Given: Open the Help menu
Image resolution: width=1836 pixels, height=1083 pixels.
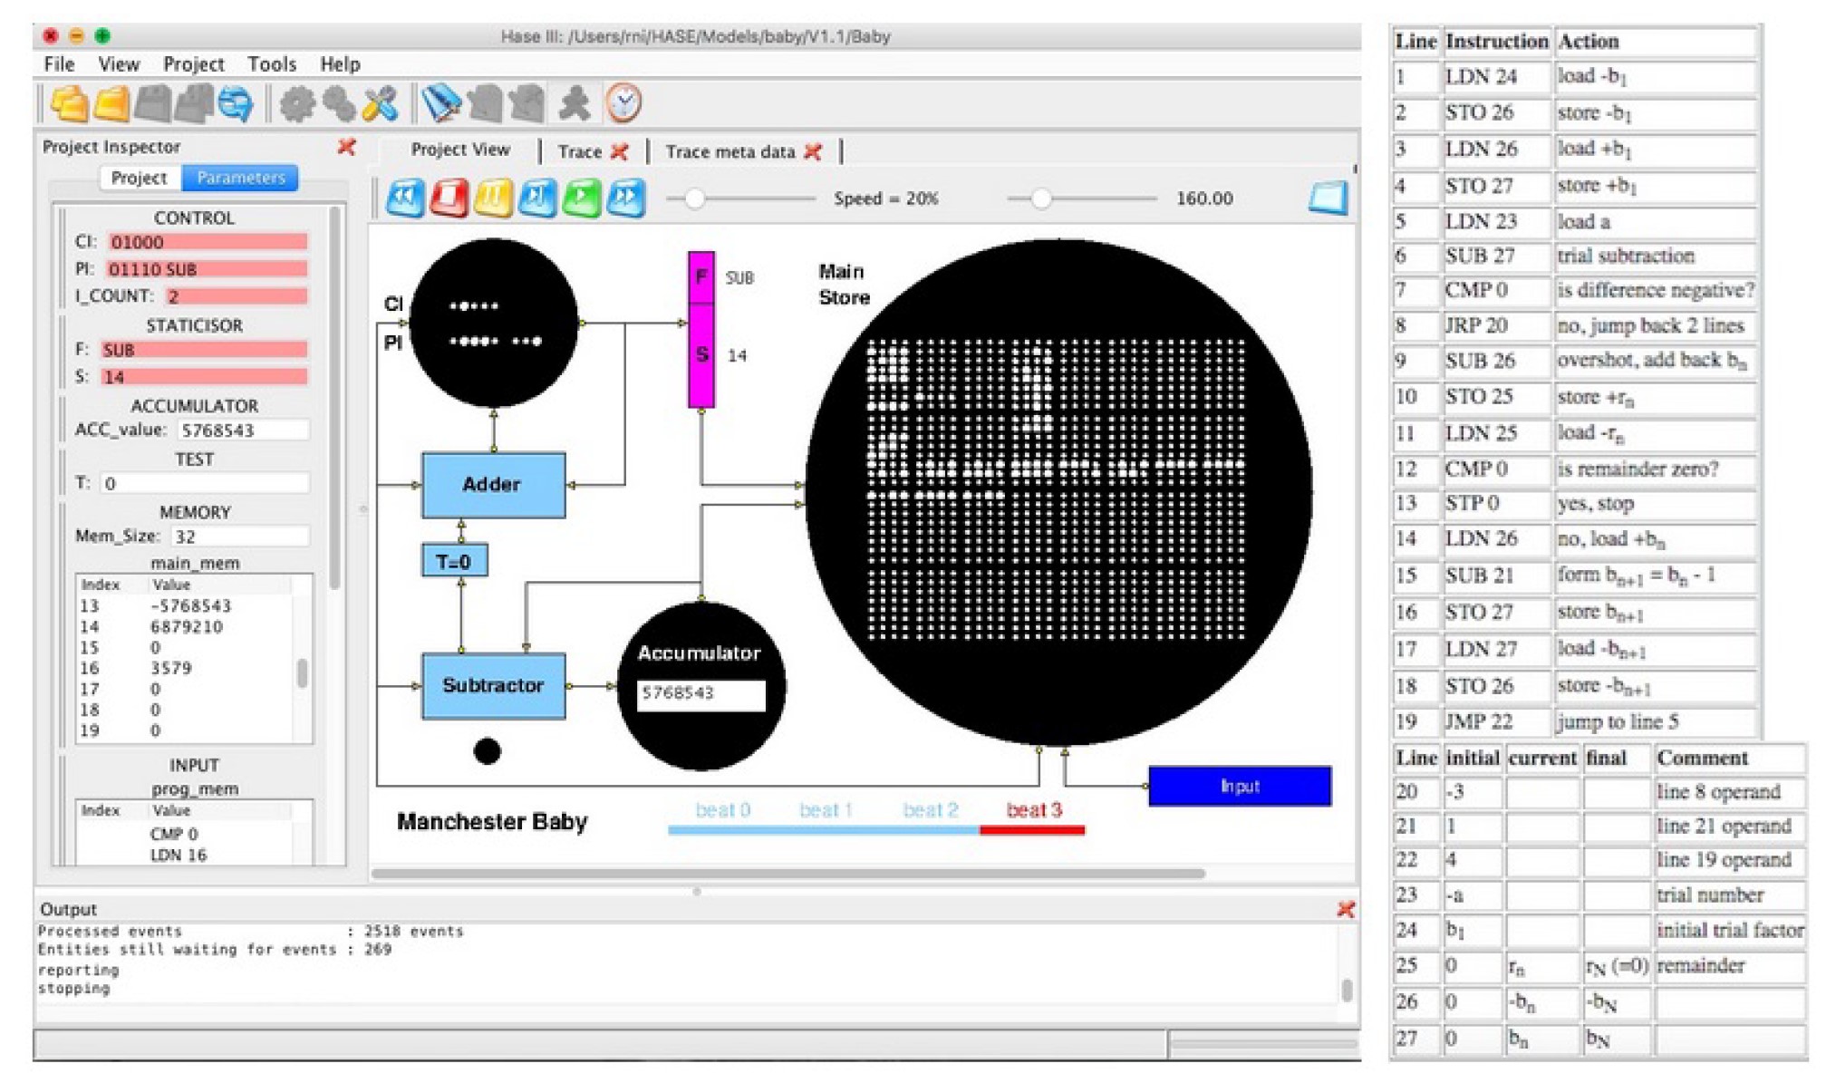Looking at the screenshot, I should (x=340, y=64).
